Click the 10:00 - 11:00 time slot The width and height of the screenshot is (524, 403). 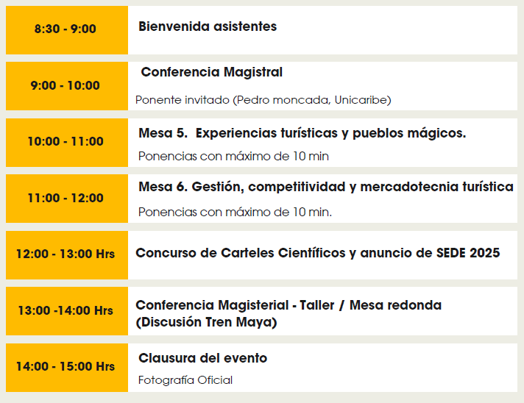67,143
